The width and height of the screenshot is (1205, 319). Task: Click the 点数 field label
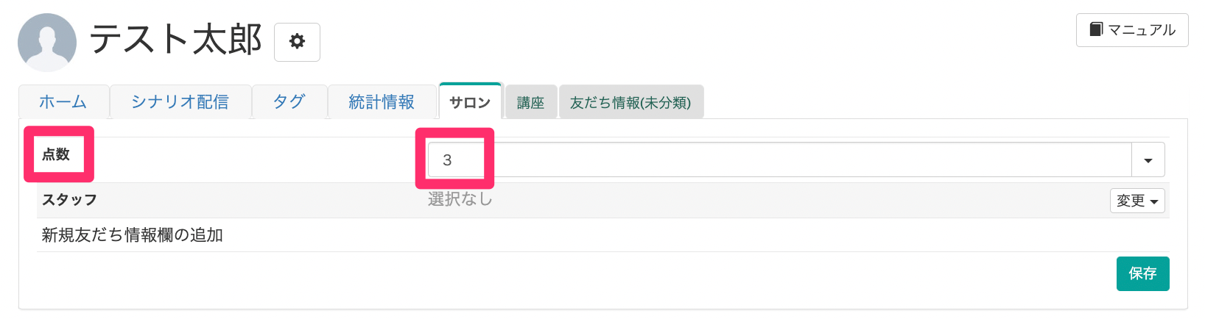click(56, 154)
